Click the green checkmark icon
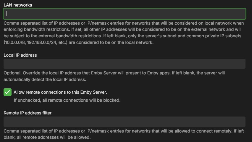Viewport: 252px width, 142px height. point(7,92)
